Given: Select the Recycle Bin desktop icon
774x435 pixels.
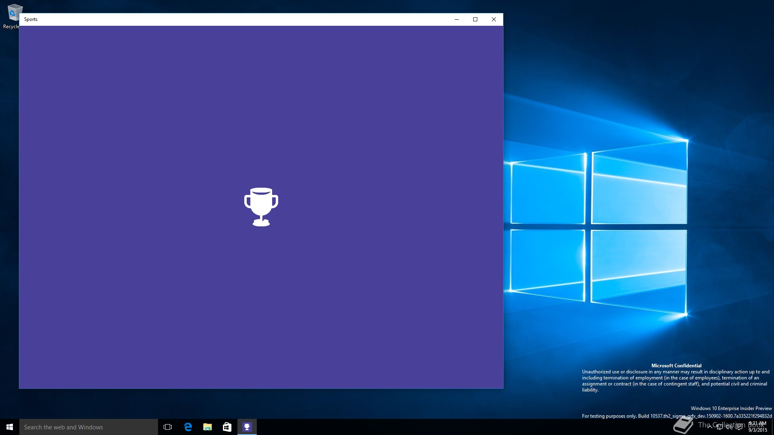Looking at the screenshot, I should pos(12,16).
